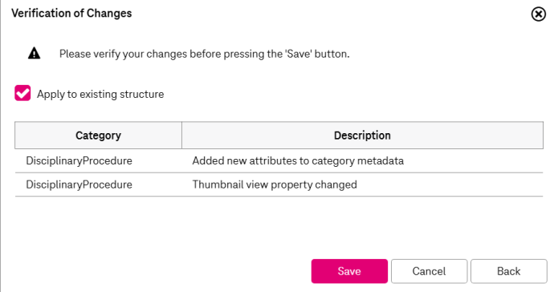The image size is (554, 292).
Task: Click 'Added new attributes to category metadata' text
Action: [x=298, y=160]
